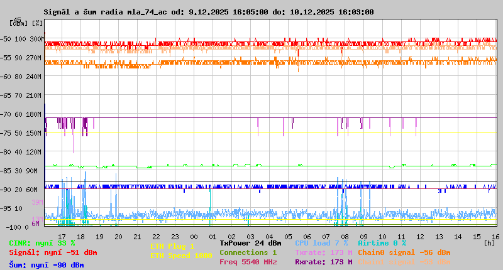Click the 'Chain0 signal -56 dBm' legend label

point(404,252)
